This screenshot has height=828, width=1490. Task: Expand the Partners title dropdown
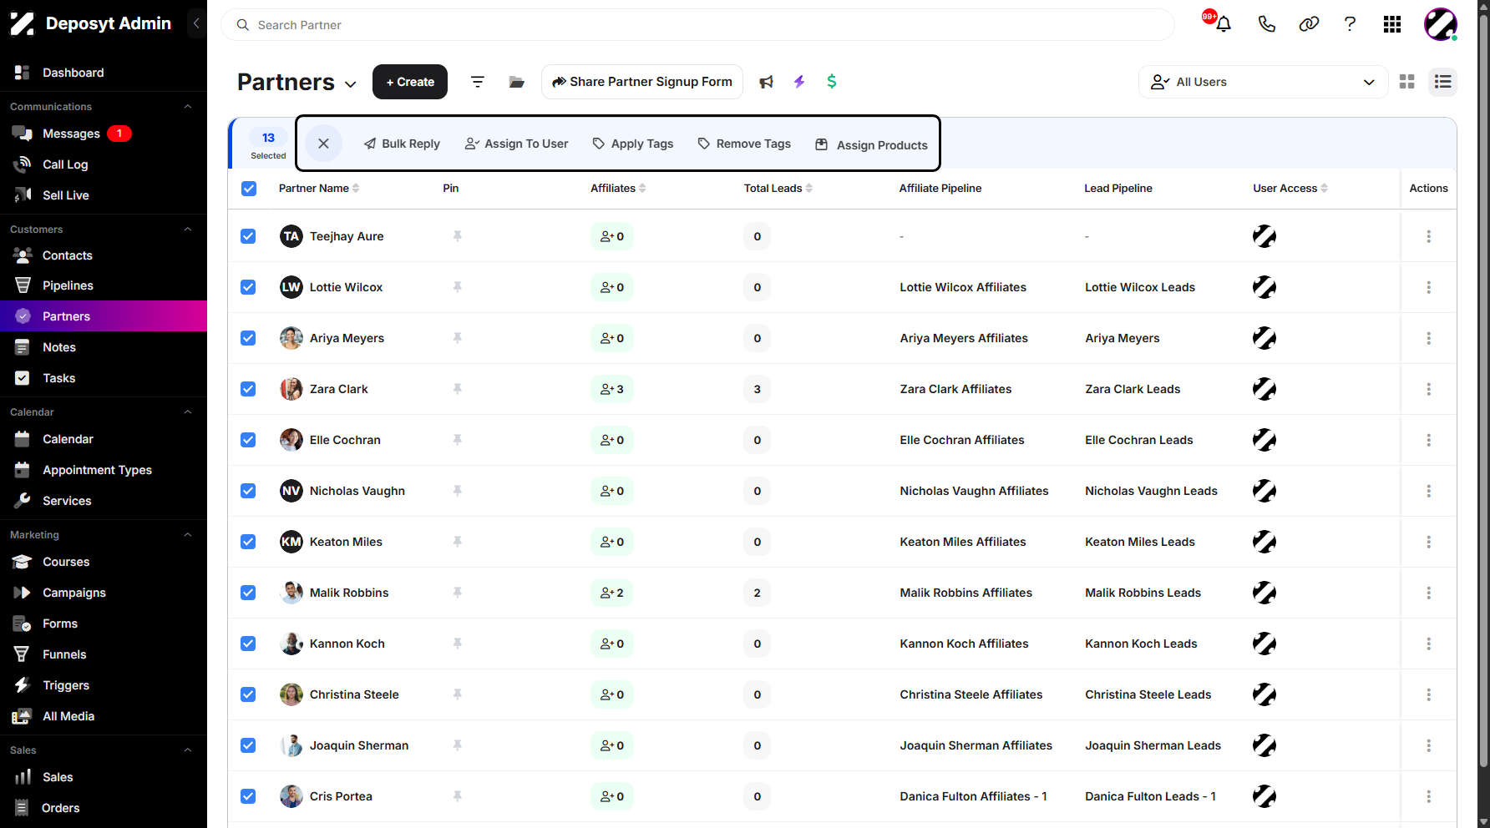[x=351, y=83]
